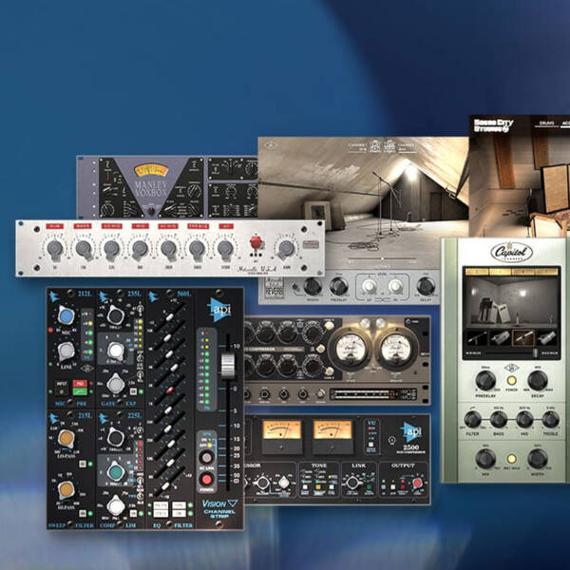This screenshot has height=570, width=570.
Task: Click the LINK knob on API 2500
Action: (x=351, y=483)
